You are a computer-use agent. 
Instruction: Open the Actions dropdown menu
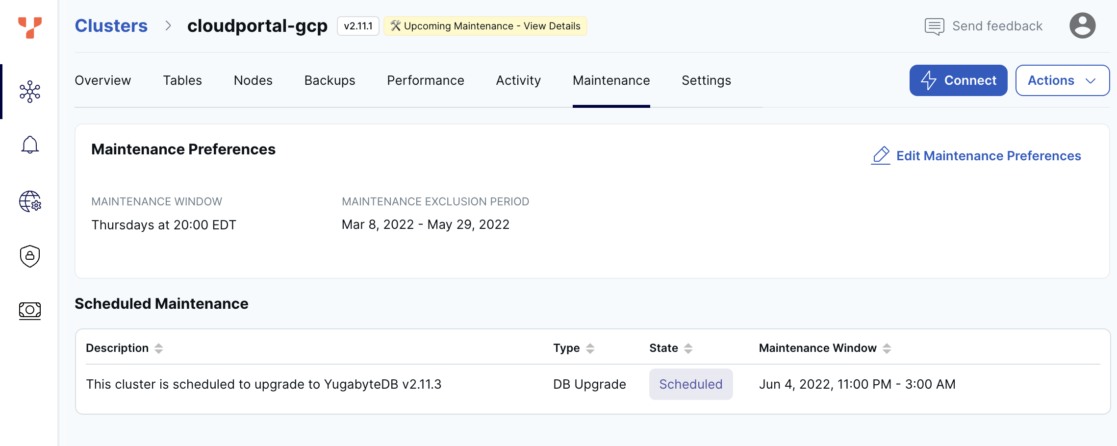point(1062,80)
